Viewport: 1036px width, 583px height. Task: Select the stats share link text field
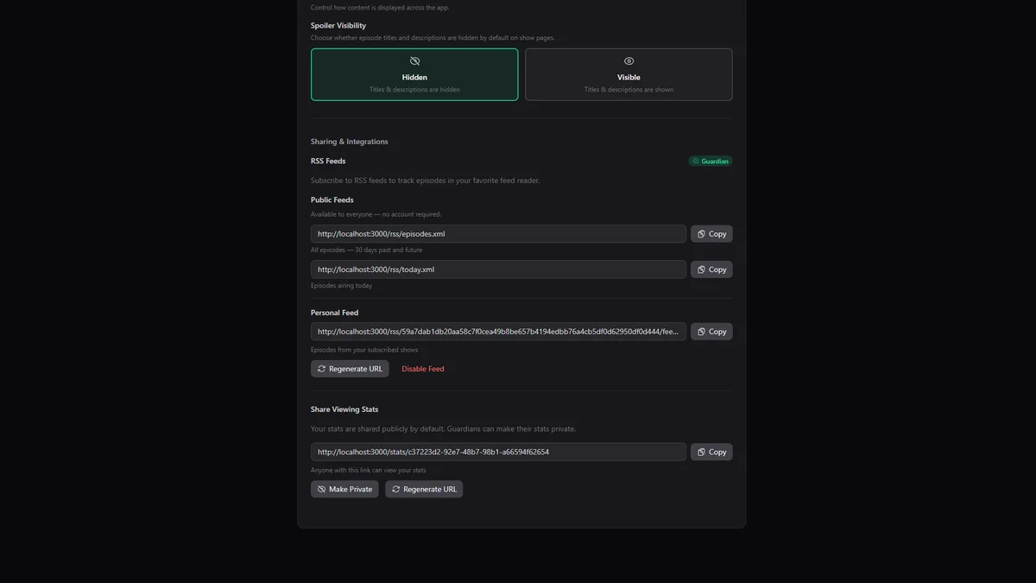[498, 451]
